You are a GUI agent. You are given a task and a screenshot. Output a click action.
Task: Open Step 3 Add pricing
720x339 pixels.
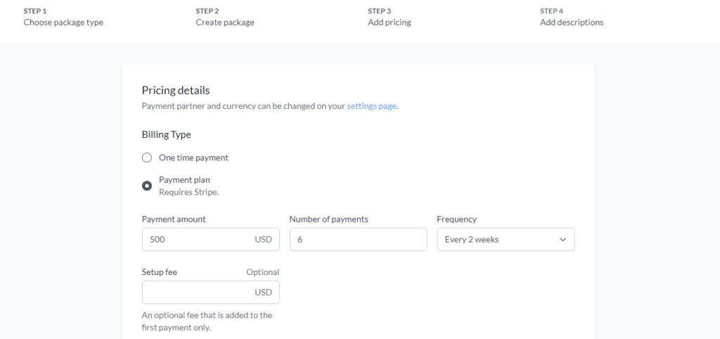click(x=390, y=17)
